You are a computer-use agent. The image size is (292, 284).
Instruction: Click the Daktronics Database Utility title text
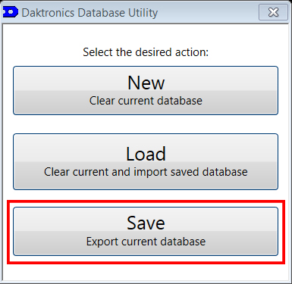(x=89, y=13)
